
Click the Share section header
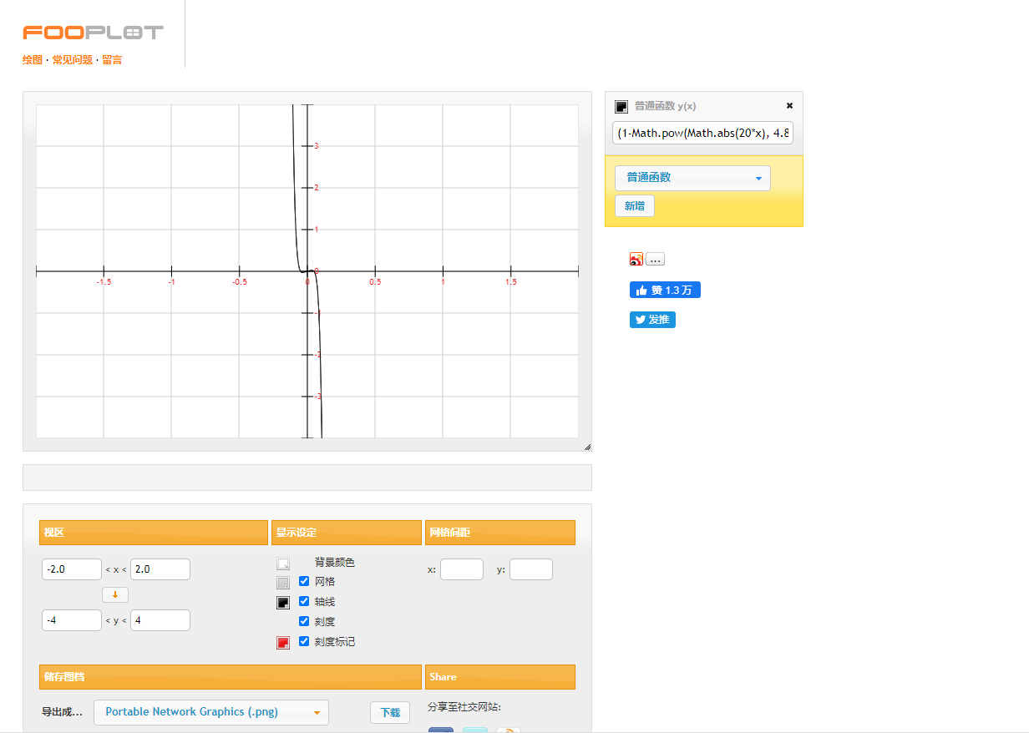pyautogui.click(x=500, y=677)
